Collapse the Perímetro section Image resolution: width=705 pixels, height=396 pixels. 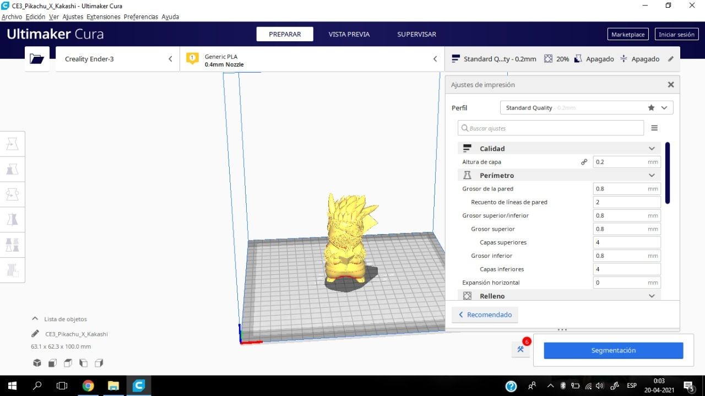pos(559,175)
